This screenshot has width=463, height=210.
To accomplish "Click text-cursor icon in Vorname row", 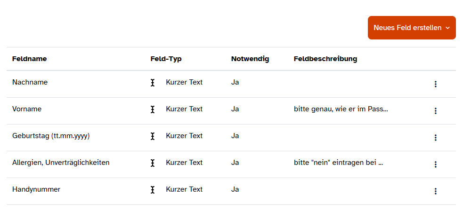I will tap(153, 109).
